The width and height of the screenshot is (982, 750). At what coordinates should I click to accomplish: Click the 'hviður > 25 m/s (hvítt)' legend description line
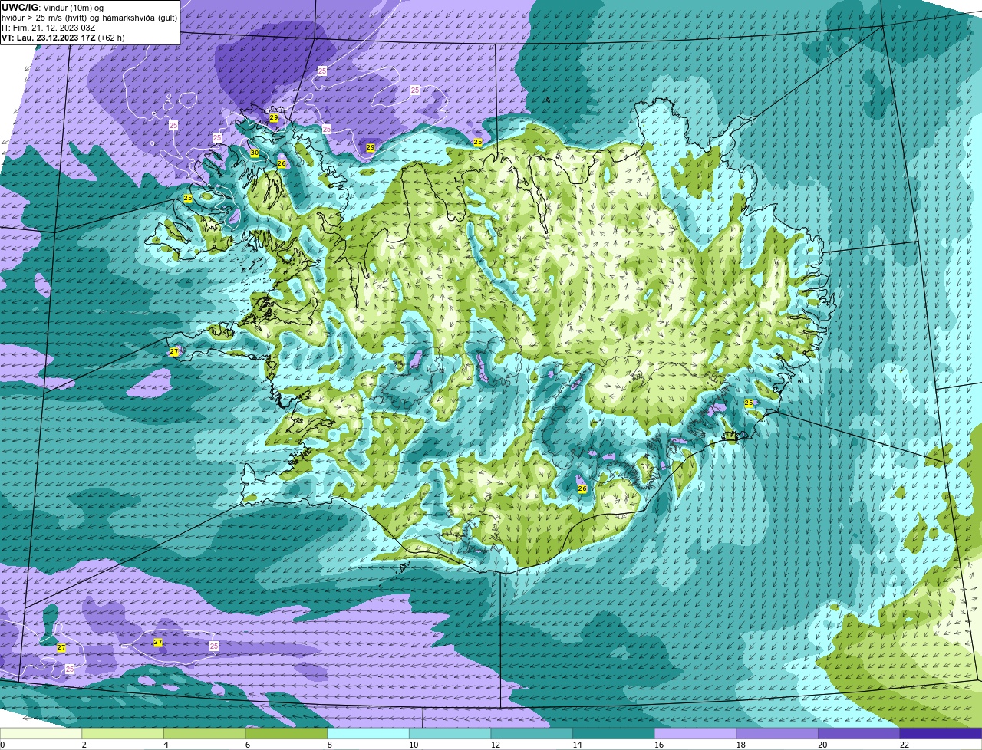(89, 18)
